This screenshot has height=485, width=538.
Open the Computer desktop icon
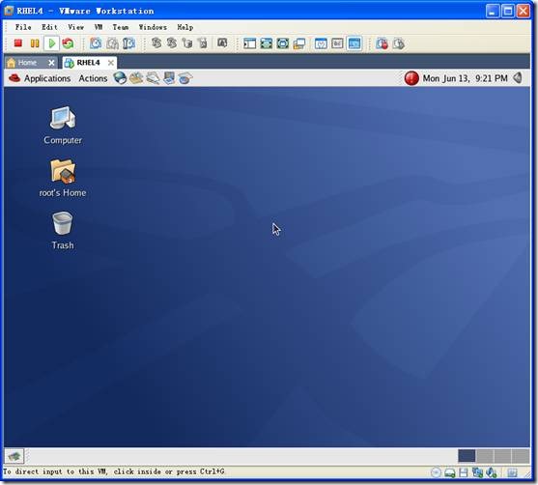coord(63,126)
